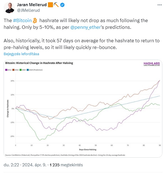
Task: Toggle the blue 2024 (Prediction) legend entry
Action: [x=34, y=70]
